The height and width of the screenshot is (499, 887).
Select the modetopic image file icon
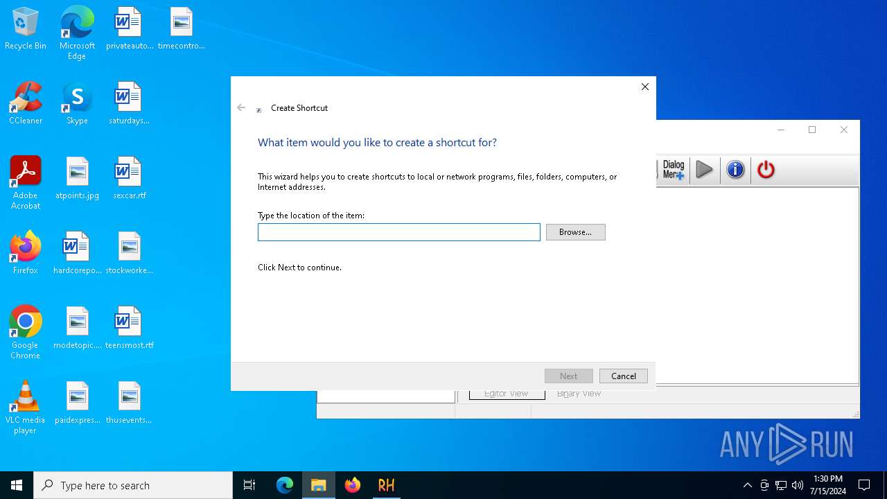click(x=77, y=328)
